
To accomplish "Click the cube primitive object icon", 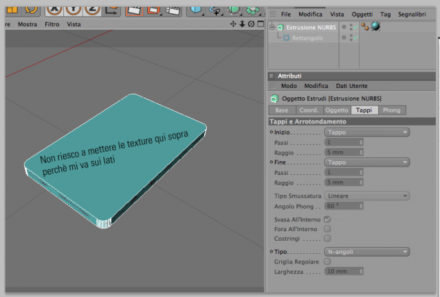I will point(195,10).
